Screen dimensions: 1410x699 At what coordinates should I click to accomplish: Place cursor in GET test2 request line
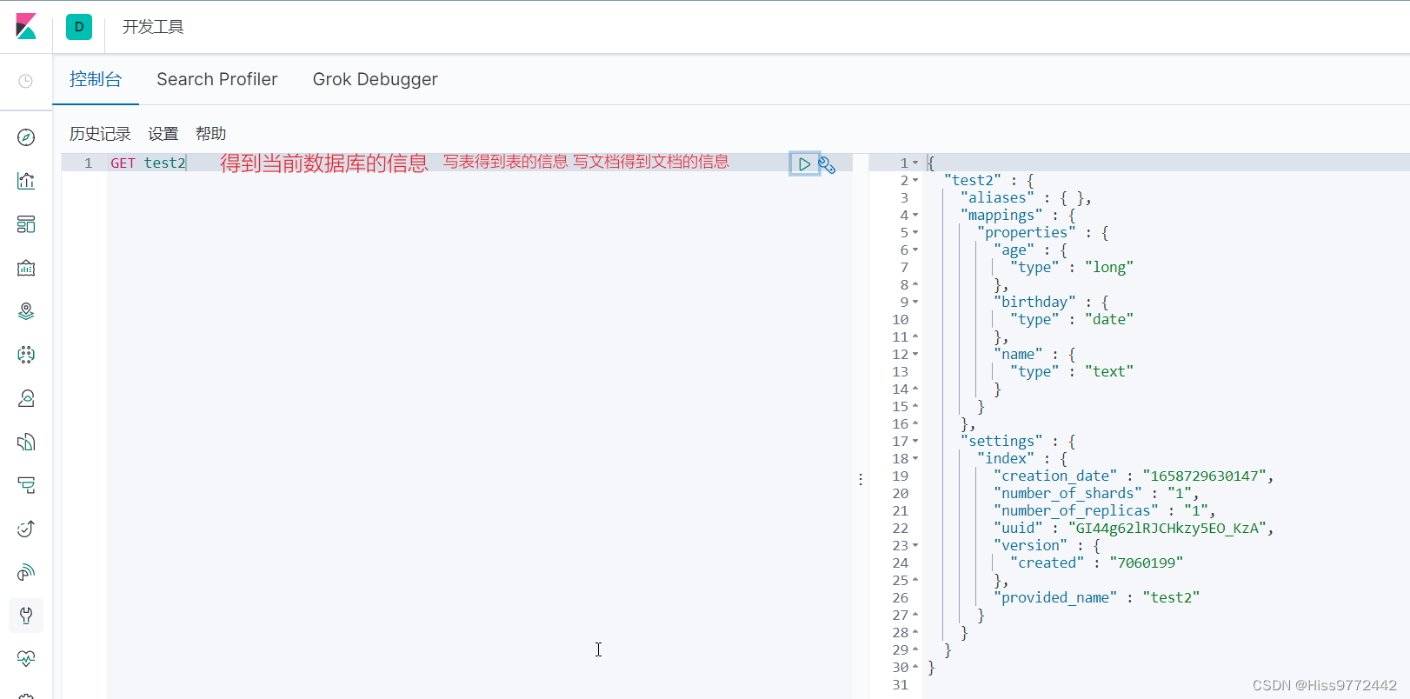click(x=148, y=163)
